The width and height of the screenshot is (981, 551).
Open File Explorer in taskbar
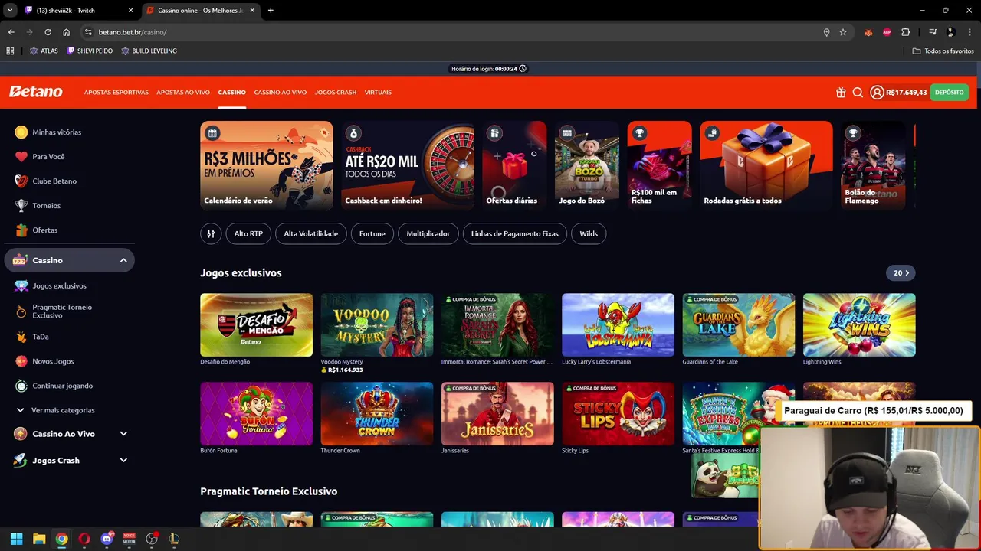click(39, 539)
